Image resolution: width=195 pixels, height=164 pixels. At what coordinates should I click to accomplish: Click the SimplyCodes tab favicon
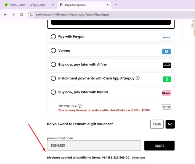(6, 5)
